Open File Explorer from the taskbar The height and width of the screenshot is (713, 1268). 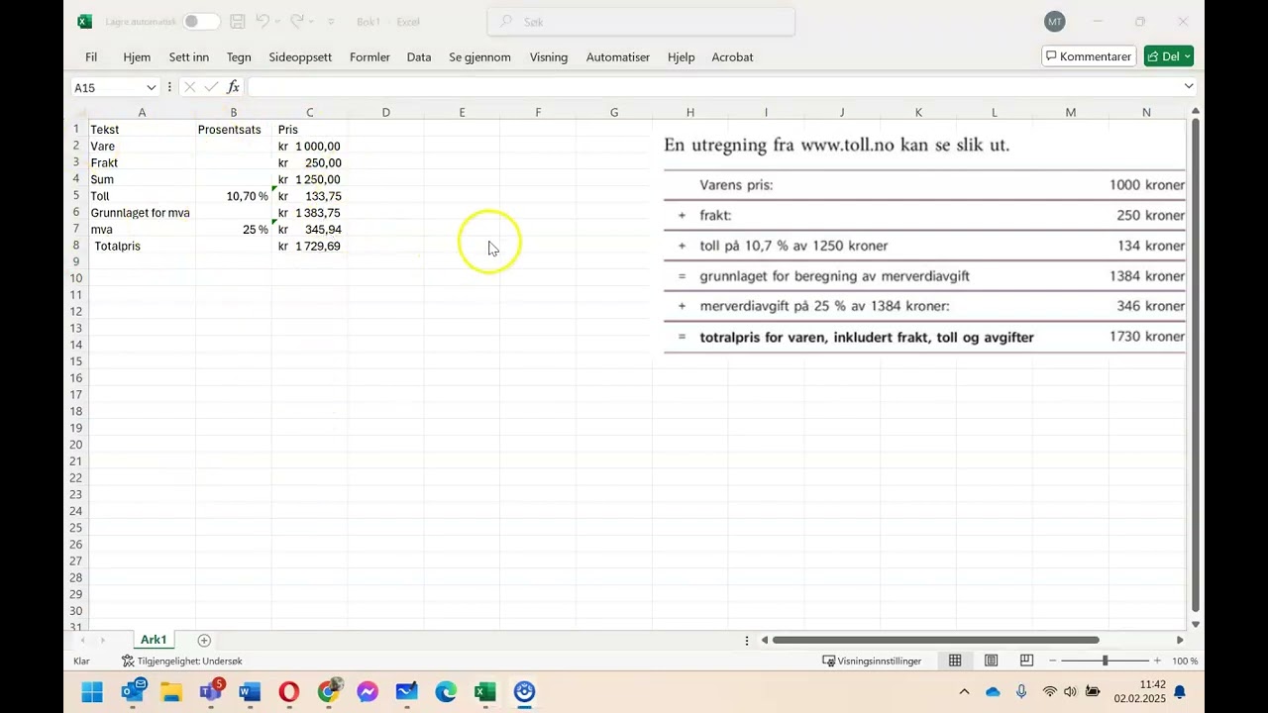tap(171, 691)
